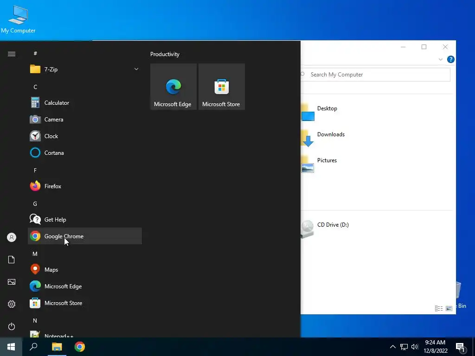Open Google Chrome from the taskbar
The width and height of the screenshot is (475, 356).
tap(80, 347)
